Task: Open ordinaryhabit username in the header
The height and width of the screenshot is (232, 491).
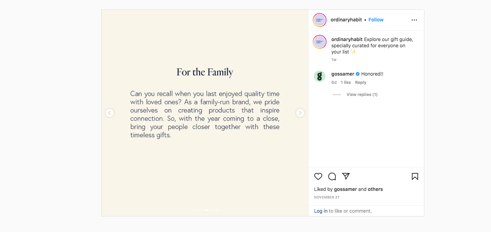Action: pyautogui.click(x=346, y=20)
